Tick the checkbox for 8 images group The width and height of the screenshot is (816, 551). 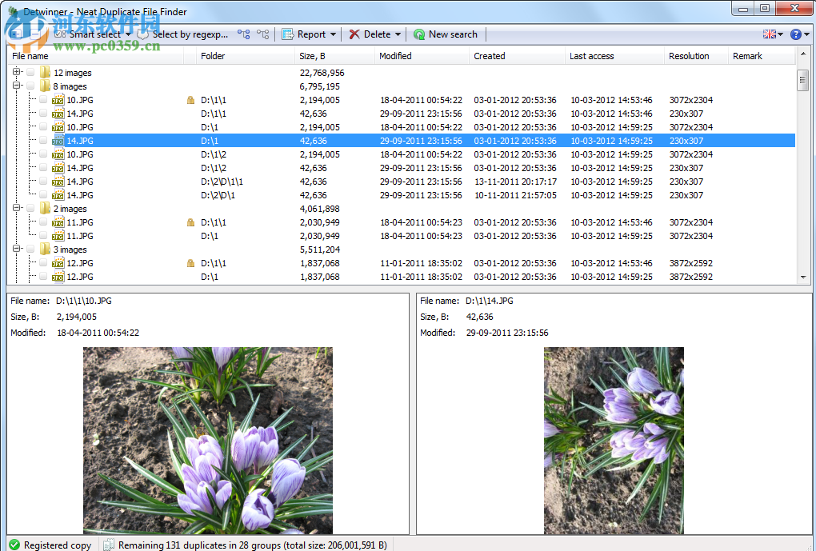(x=30, y=86)
